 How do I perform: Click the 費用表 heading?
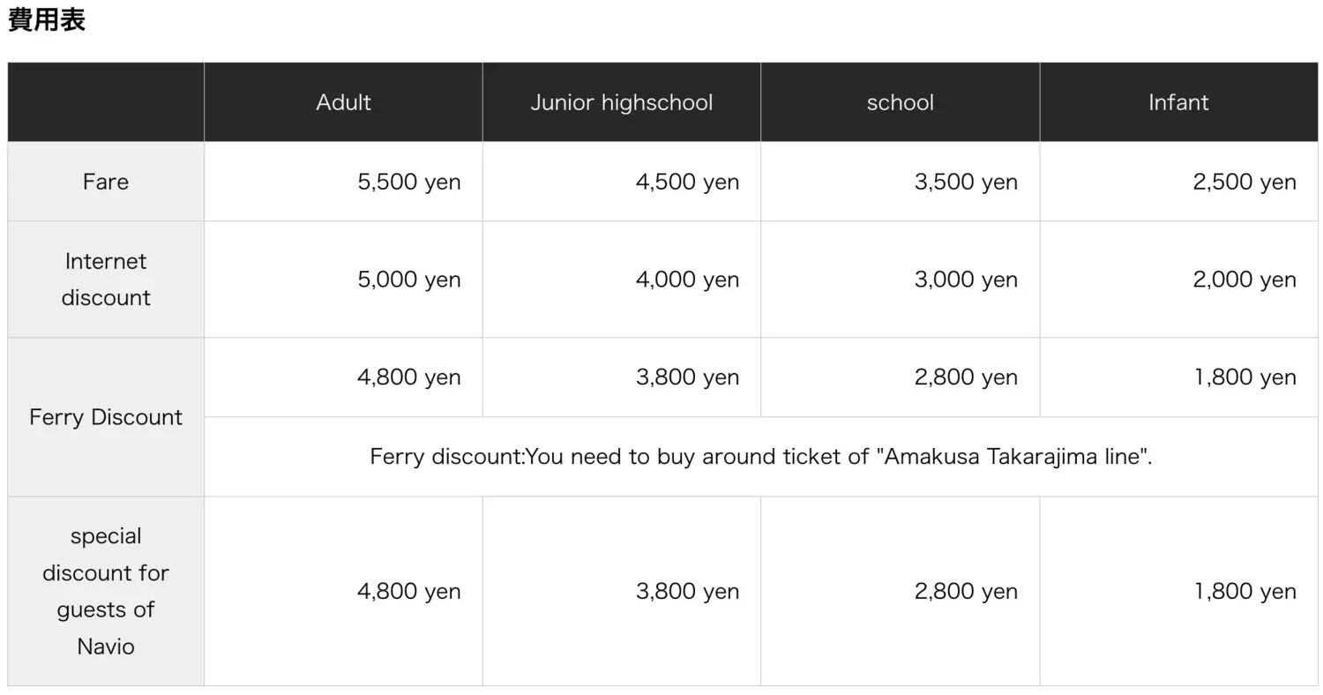47,21
